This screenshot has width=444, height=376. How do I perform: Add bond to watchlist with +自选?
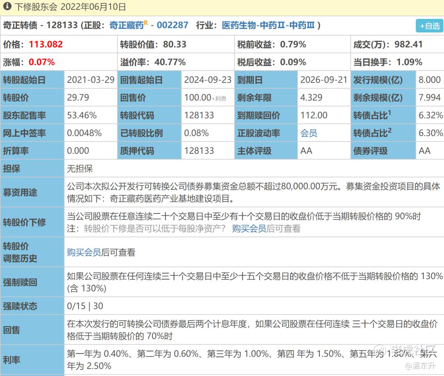pyautogui.click(x=429, y=26)
